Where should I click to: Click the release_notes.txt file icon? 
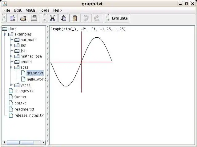(11, 115)
